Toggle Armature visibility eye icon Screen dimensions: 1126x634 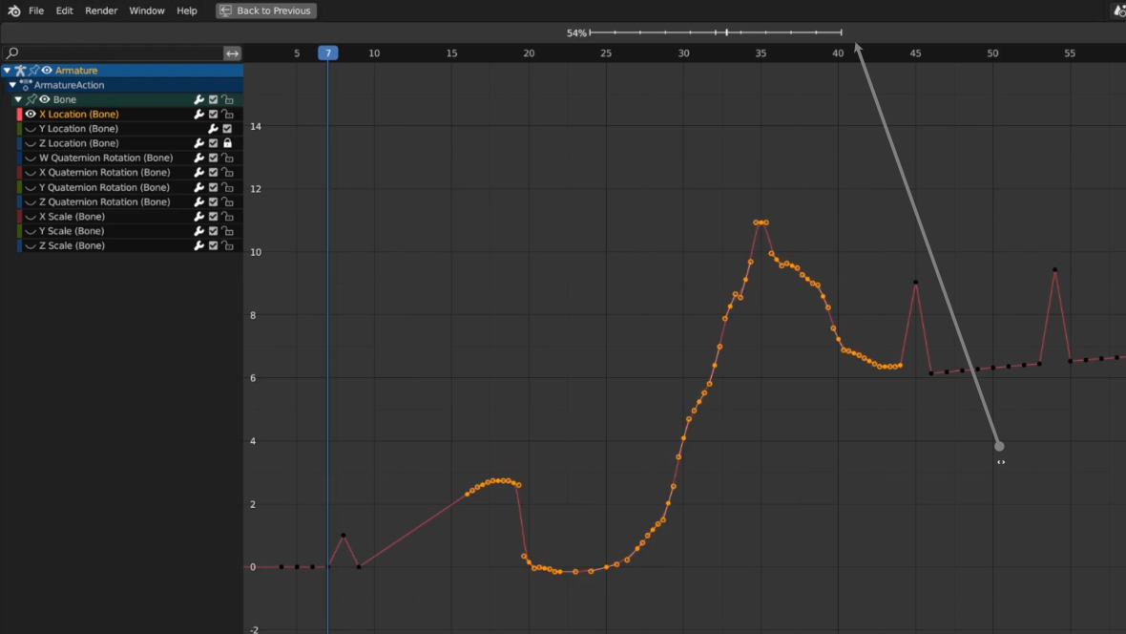(x=47, y=71)
